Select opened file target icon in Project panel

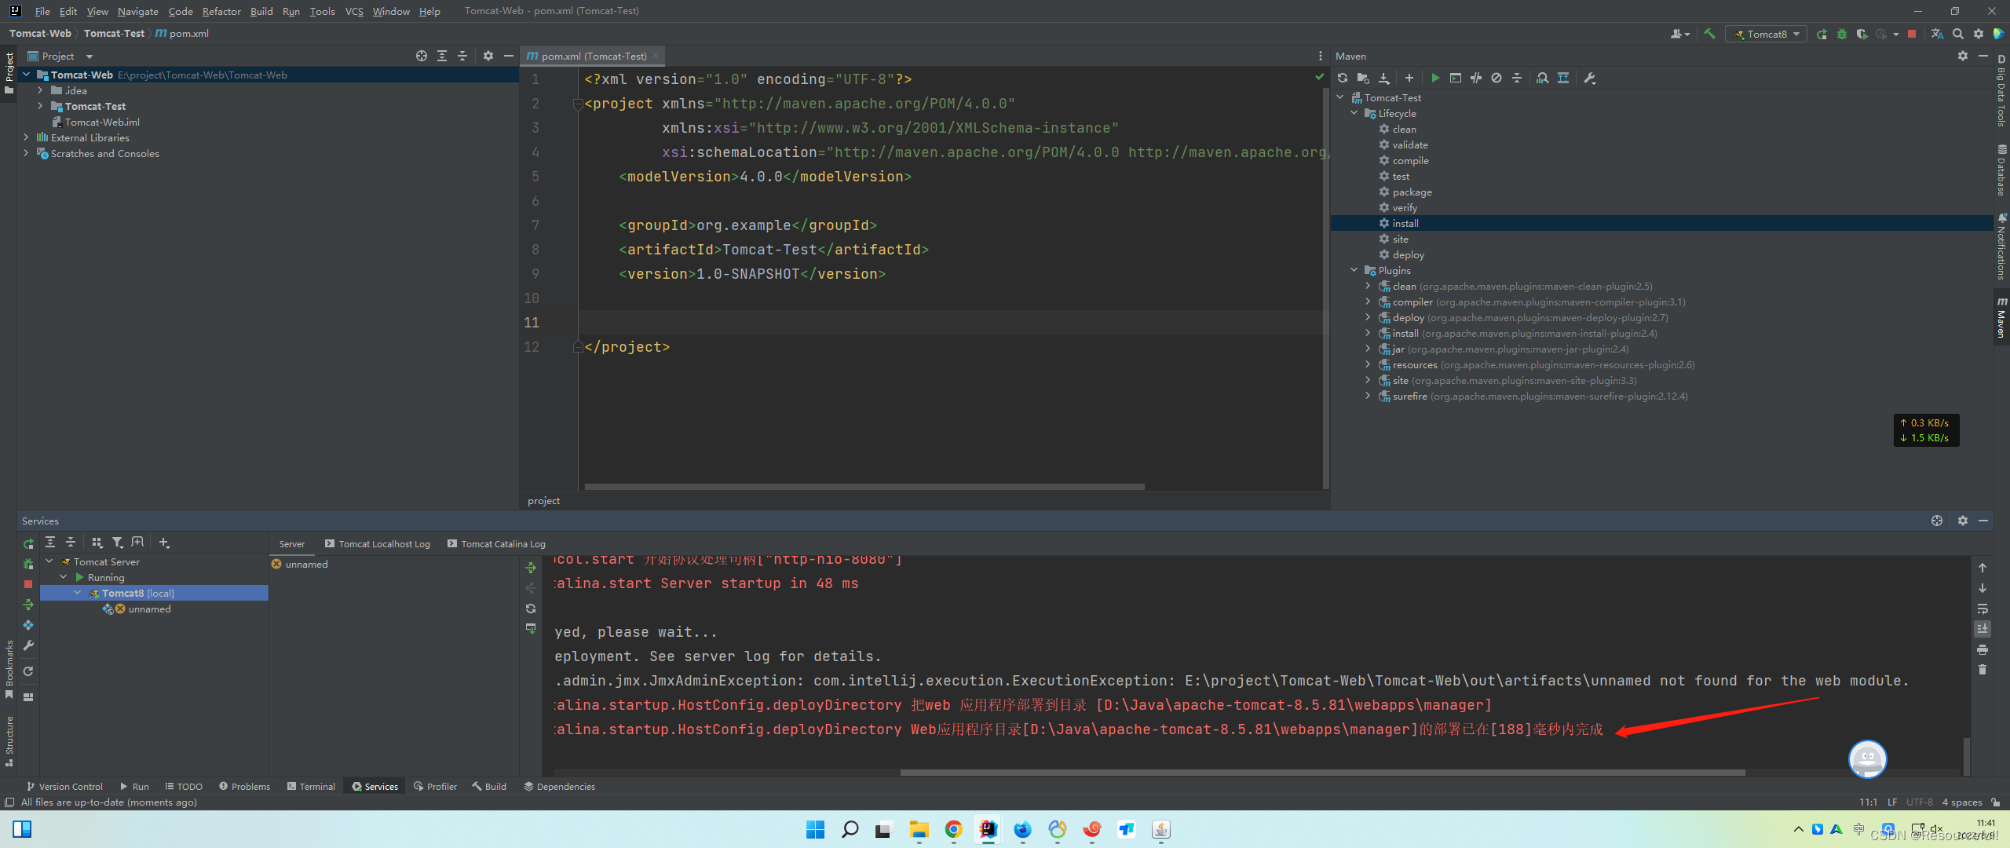422,56
